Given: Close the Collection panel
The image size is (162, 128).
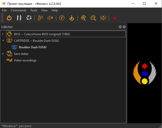Looking at the screenshot, I should (124, 27).
